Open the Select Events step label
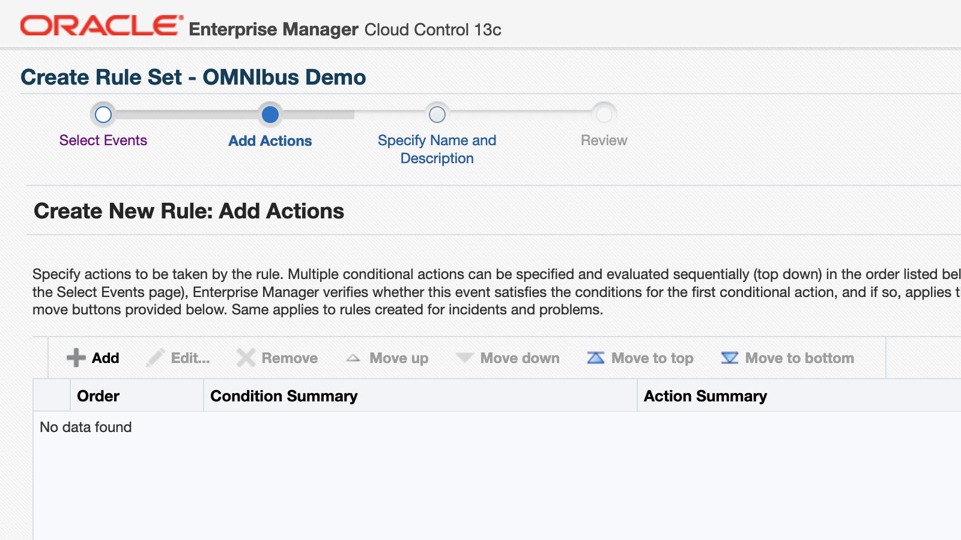The image size is (961, 540). pos(103,140)
